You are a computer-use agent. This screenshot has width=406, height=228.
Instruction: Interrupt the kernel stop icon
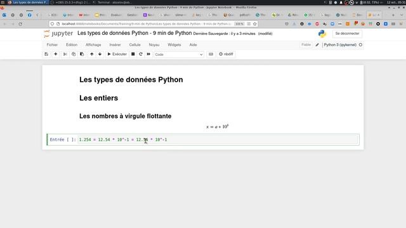click(133, 54)
